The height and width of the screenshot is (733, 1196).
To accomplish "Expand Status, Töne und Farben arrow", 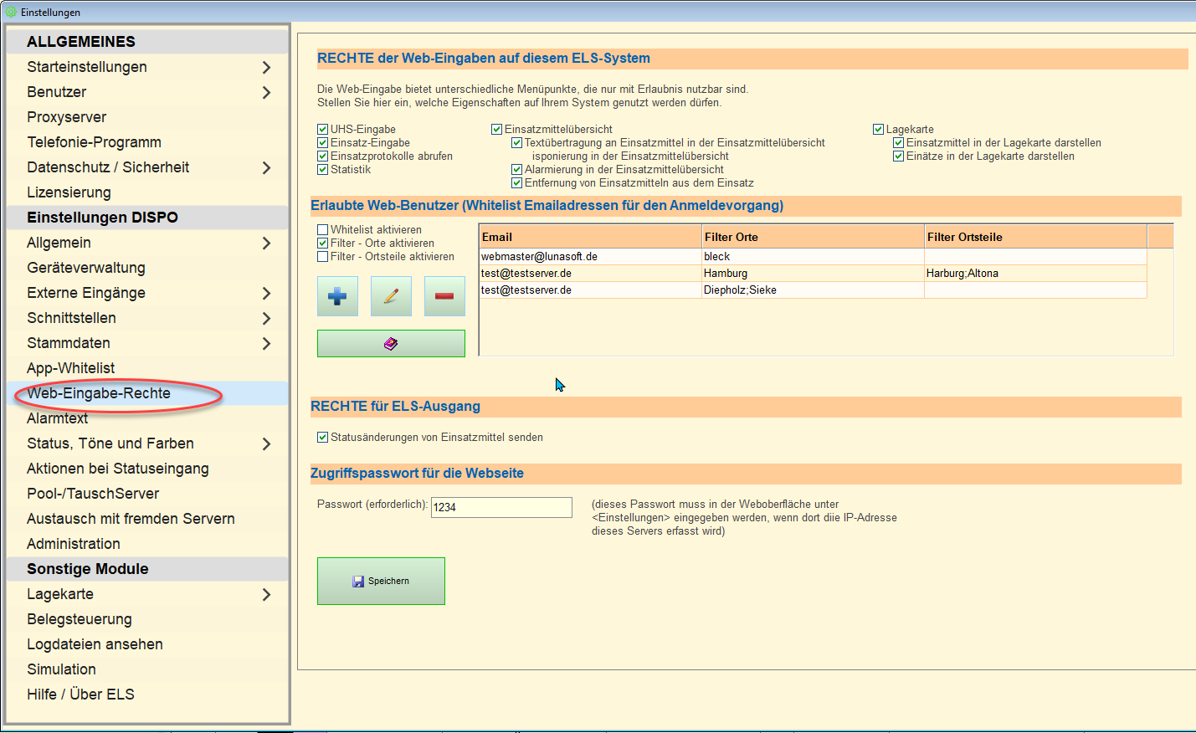I will 266,443.
